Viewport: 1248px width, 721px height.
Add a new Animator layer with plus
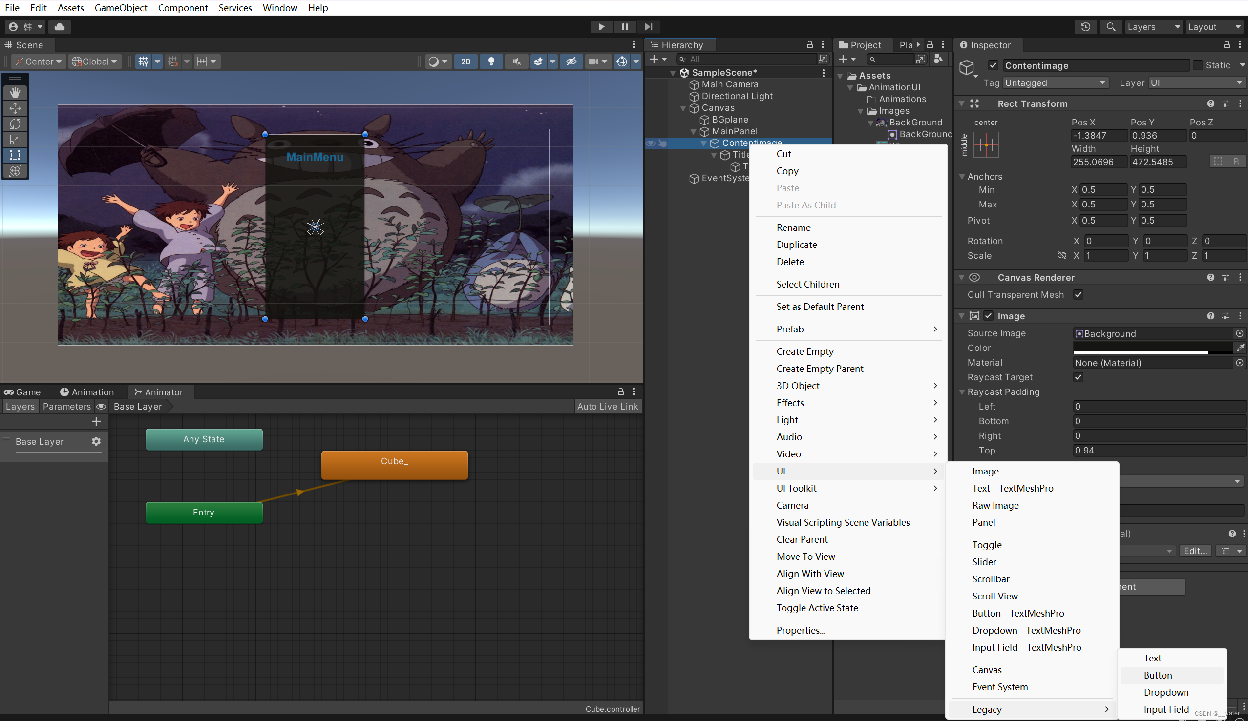click(x=96, y=421)
